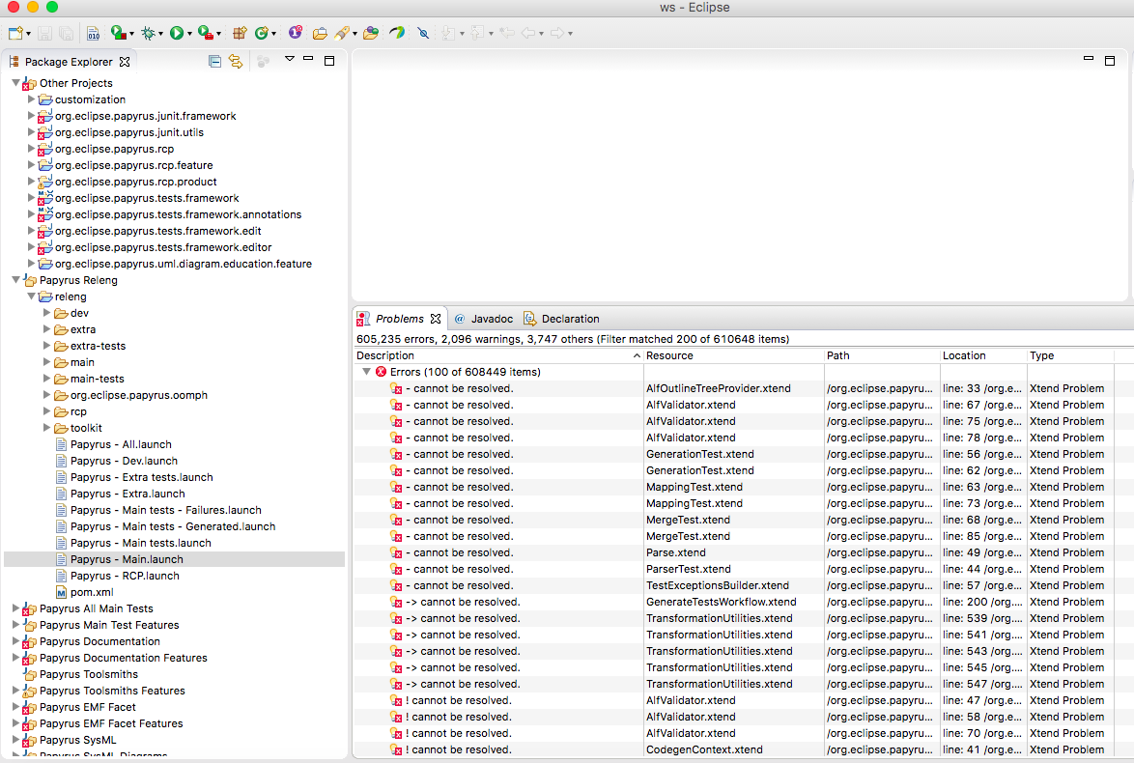Image resolution: width=1134 pixels, height=763 pixels.
Task: Click the Next Annotation toolbar icon
Action: point(449,33)
